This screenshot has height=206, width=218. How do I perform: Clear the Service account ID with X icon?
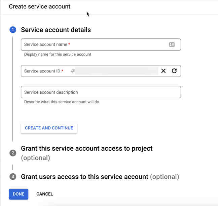163,71
